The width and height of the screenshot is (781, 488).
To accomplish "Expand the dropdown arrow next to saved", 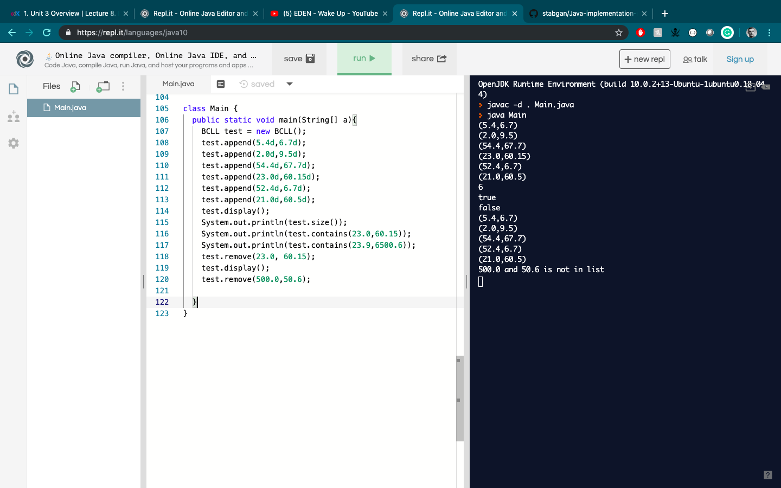I will (x=289, y=84).
